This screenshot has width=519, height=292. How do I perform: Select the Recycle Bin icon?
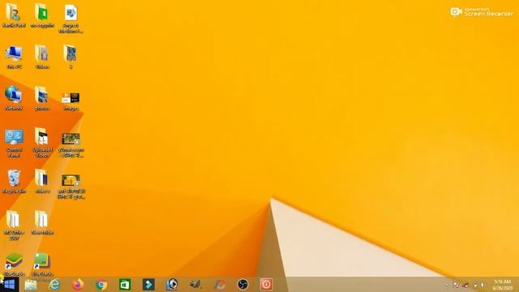[x=14, y=182]
